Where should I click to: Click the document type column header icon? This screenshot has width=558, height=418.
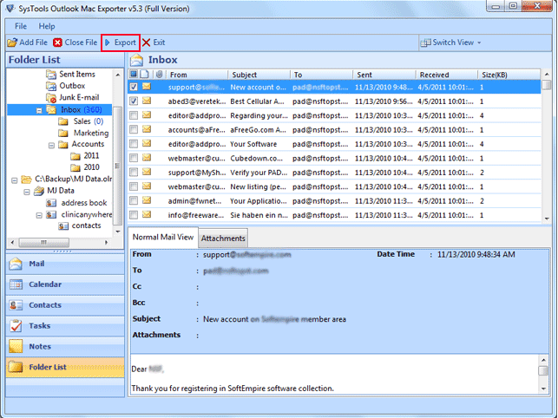(x=144, y=74)
